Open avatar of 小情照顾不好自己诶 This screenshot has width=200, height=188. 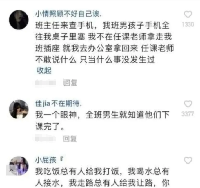tap(19, 20)
